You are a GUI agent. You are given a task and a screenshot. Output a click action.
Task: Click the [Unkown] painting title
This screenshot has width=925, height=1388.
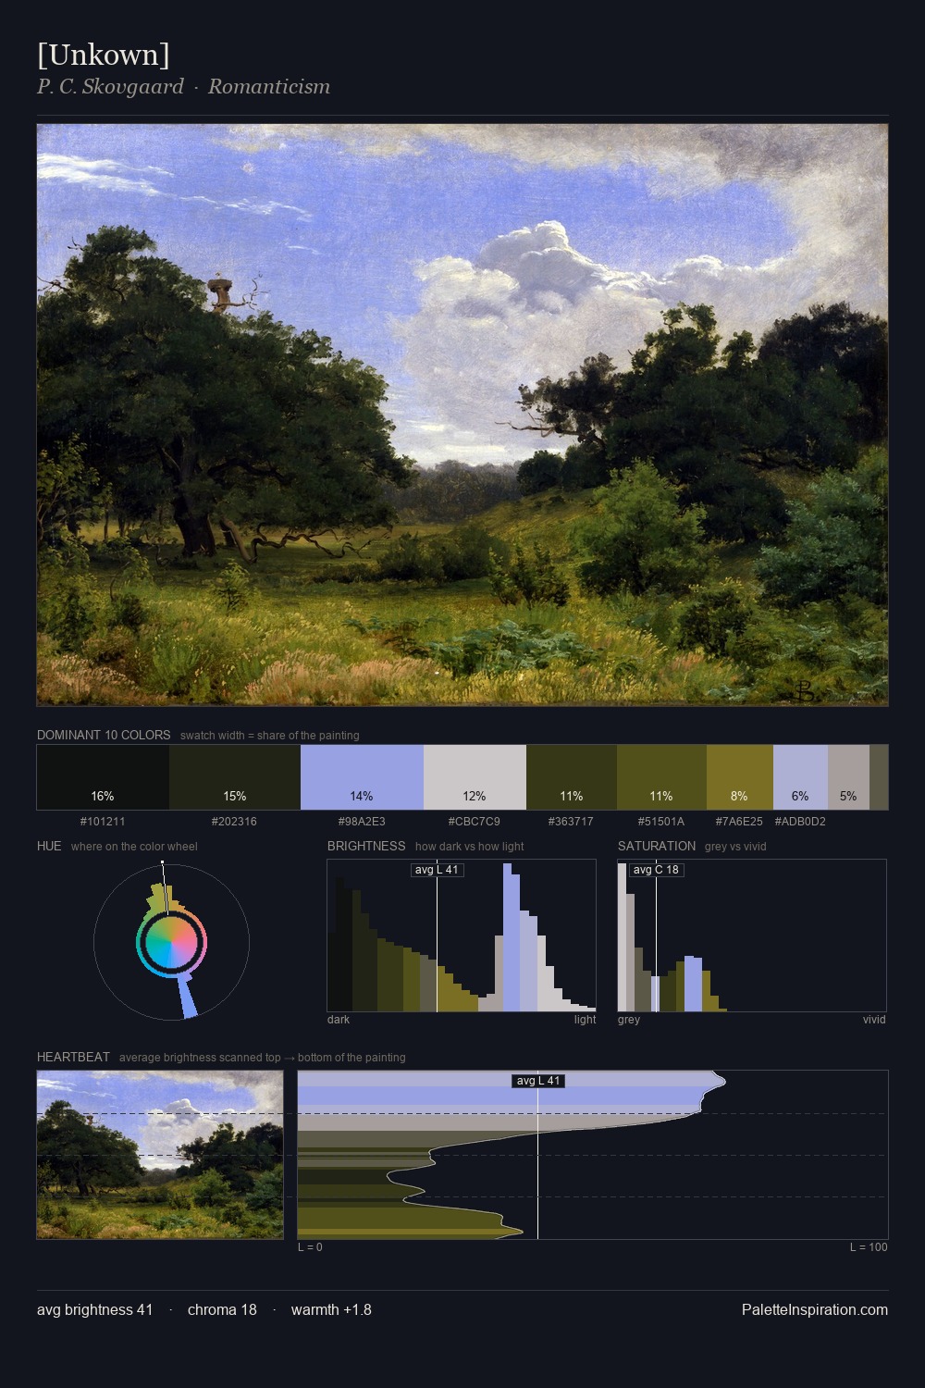pyautogui.click(x=104, y=55)
